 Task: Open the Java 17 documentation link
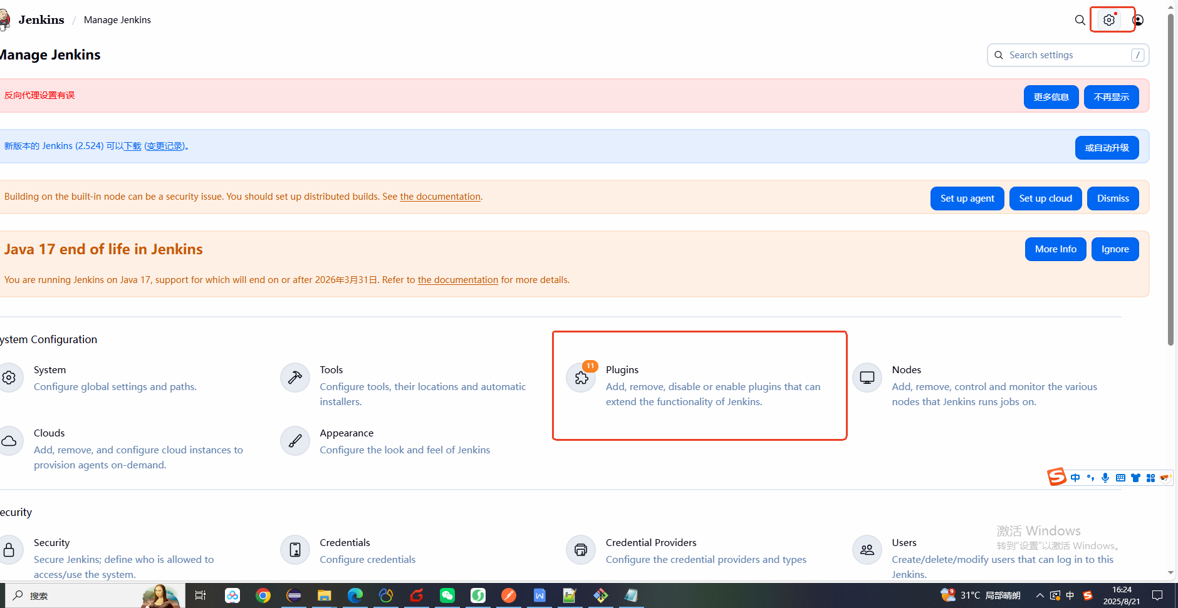click(x=458, y=280)
